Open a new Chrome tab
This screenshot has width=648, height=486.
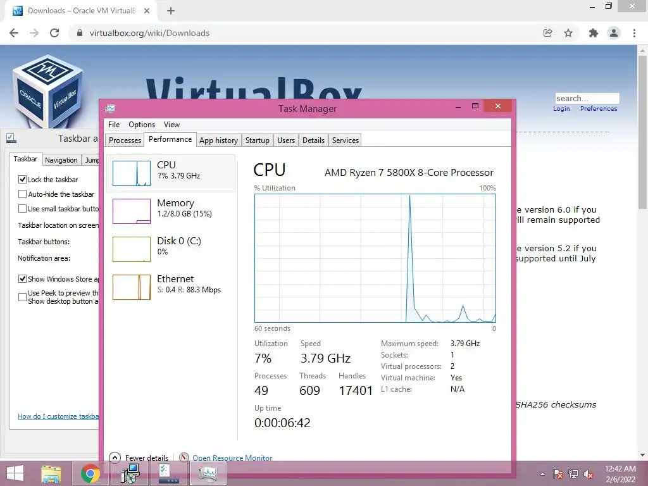point(171,11)
